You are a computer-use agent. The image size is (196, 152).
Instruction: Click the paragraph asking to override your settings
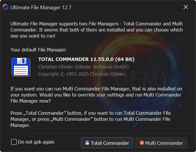[96, 95]
